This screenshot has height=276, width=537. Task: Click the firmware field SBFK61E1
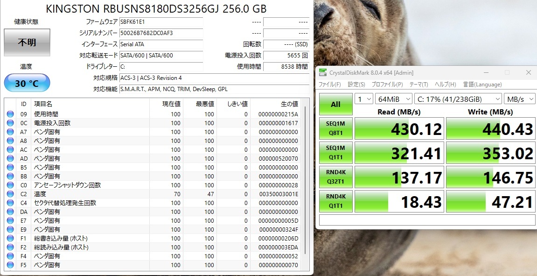click(161, 21)
